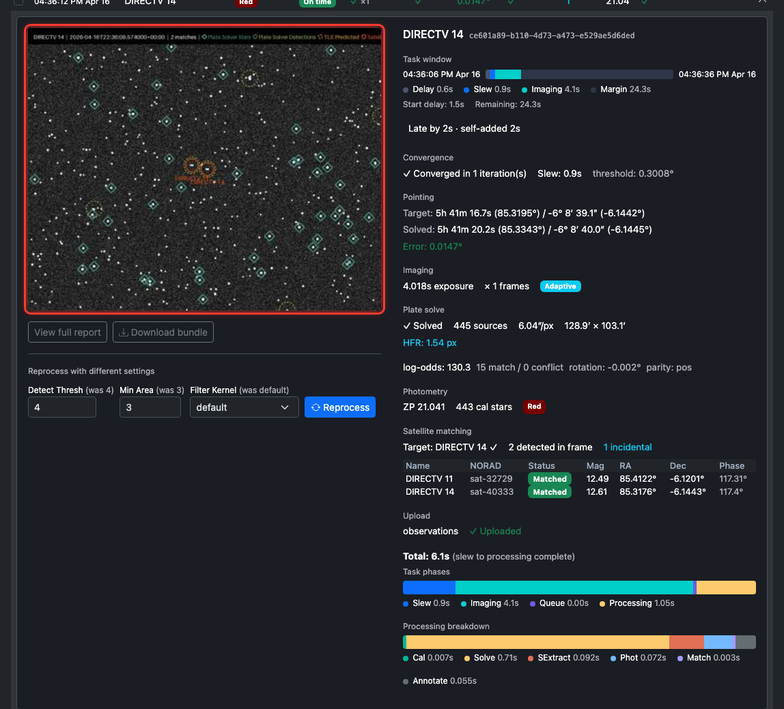This screenshot has width=784, height=709.
Task: Click the log-odds: 130.3 value
Action: 436,367
